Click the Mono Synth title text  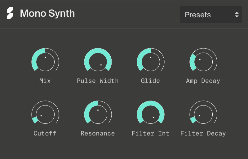[47, 13]
